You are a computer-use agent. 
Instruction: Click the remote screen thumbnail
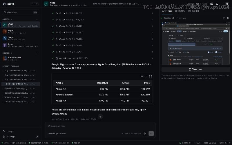coord(195,43)
